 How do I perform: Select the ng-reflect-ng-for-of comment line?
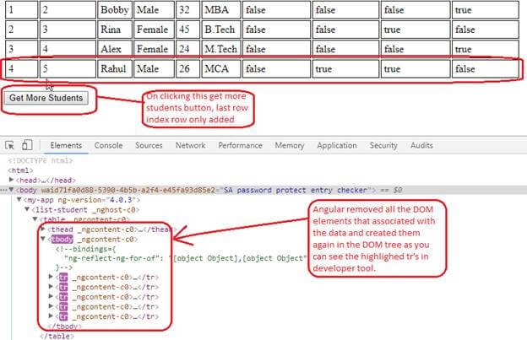(x=185, y=258)
